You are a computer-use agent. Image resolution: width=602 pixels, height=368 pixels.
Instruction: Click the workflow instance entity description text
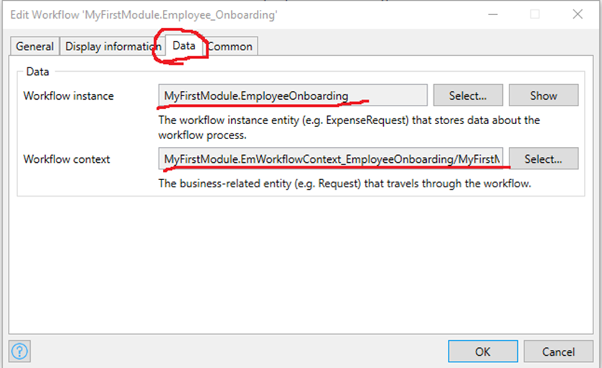pyautogui.click(x=349, y=128)
